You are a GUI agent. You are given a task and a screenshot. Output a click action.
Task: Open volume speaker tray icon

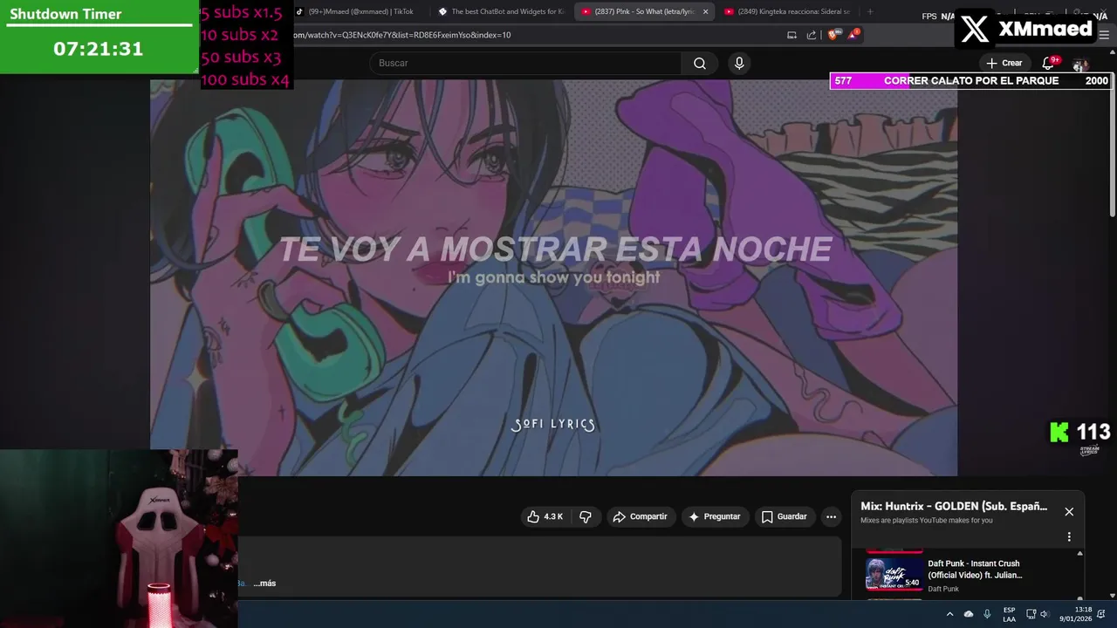[1044, 614]
